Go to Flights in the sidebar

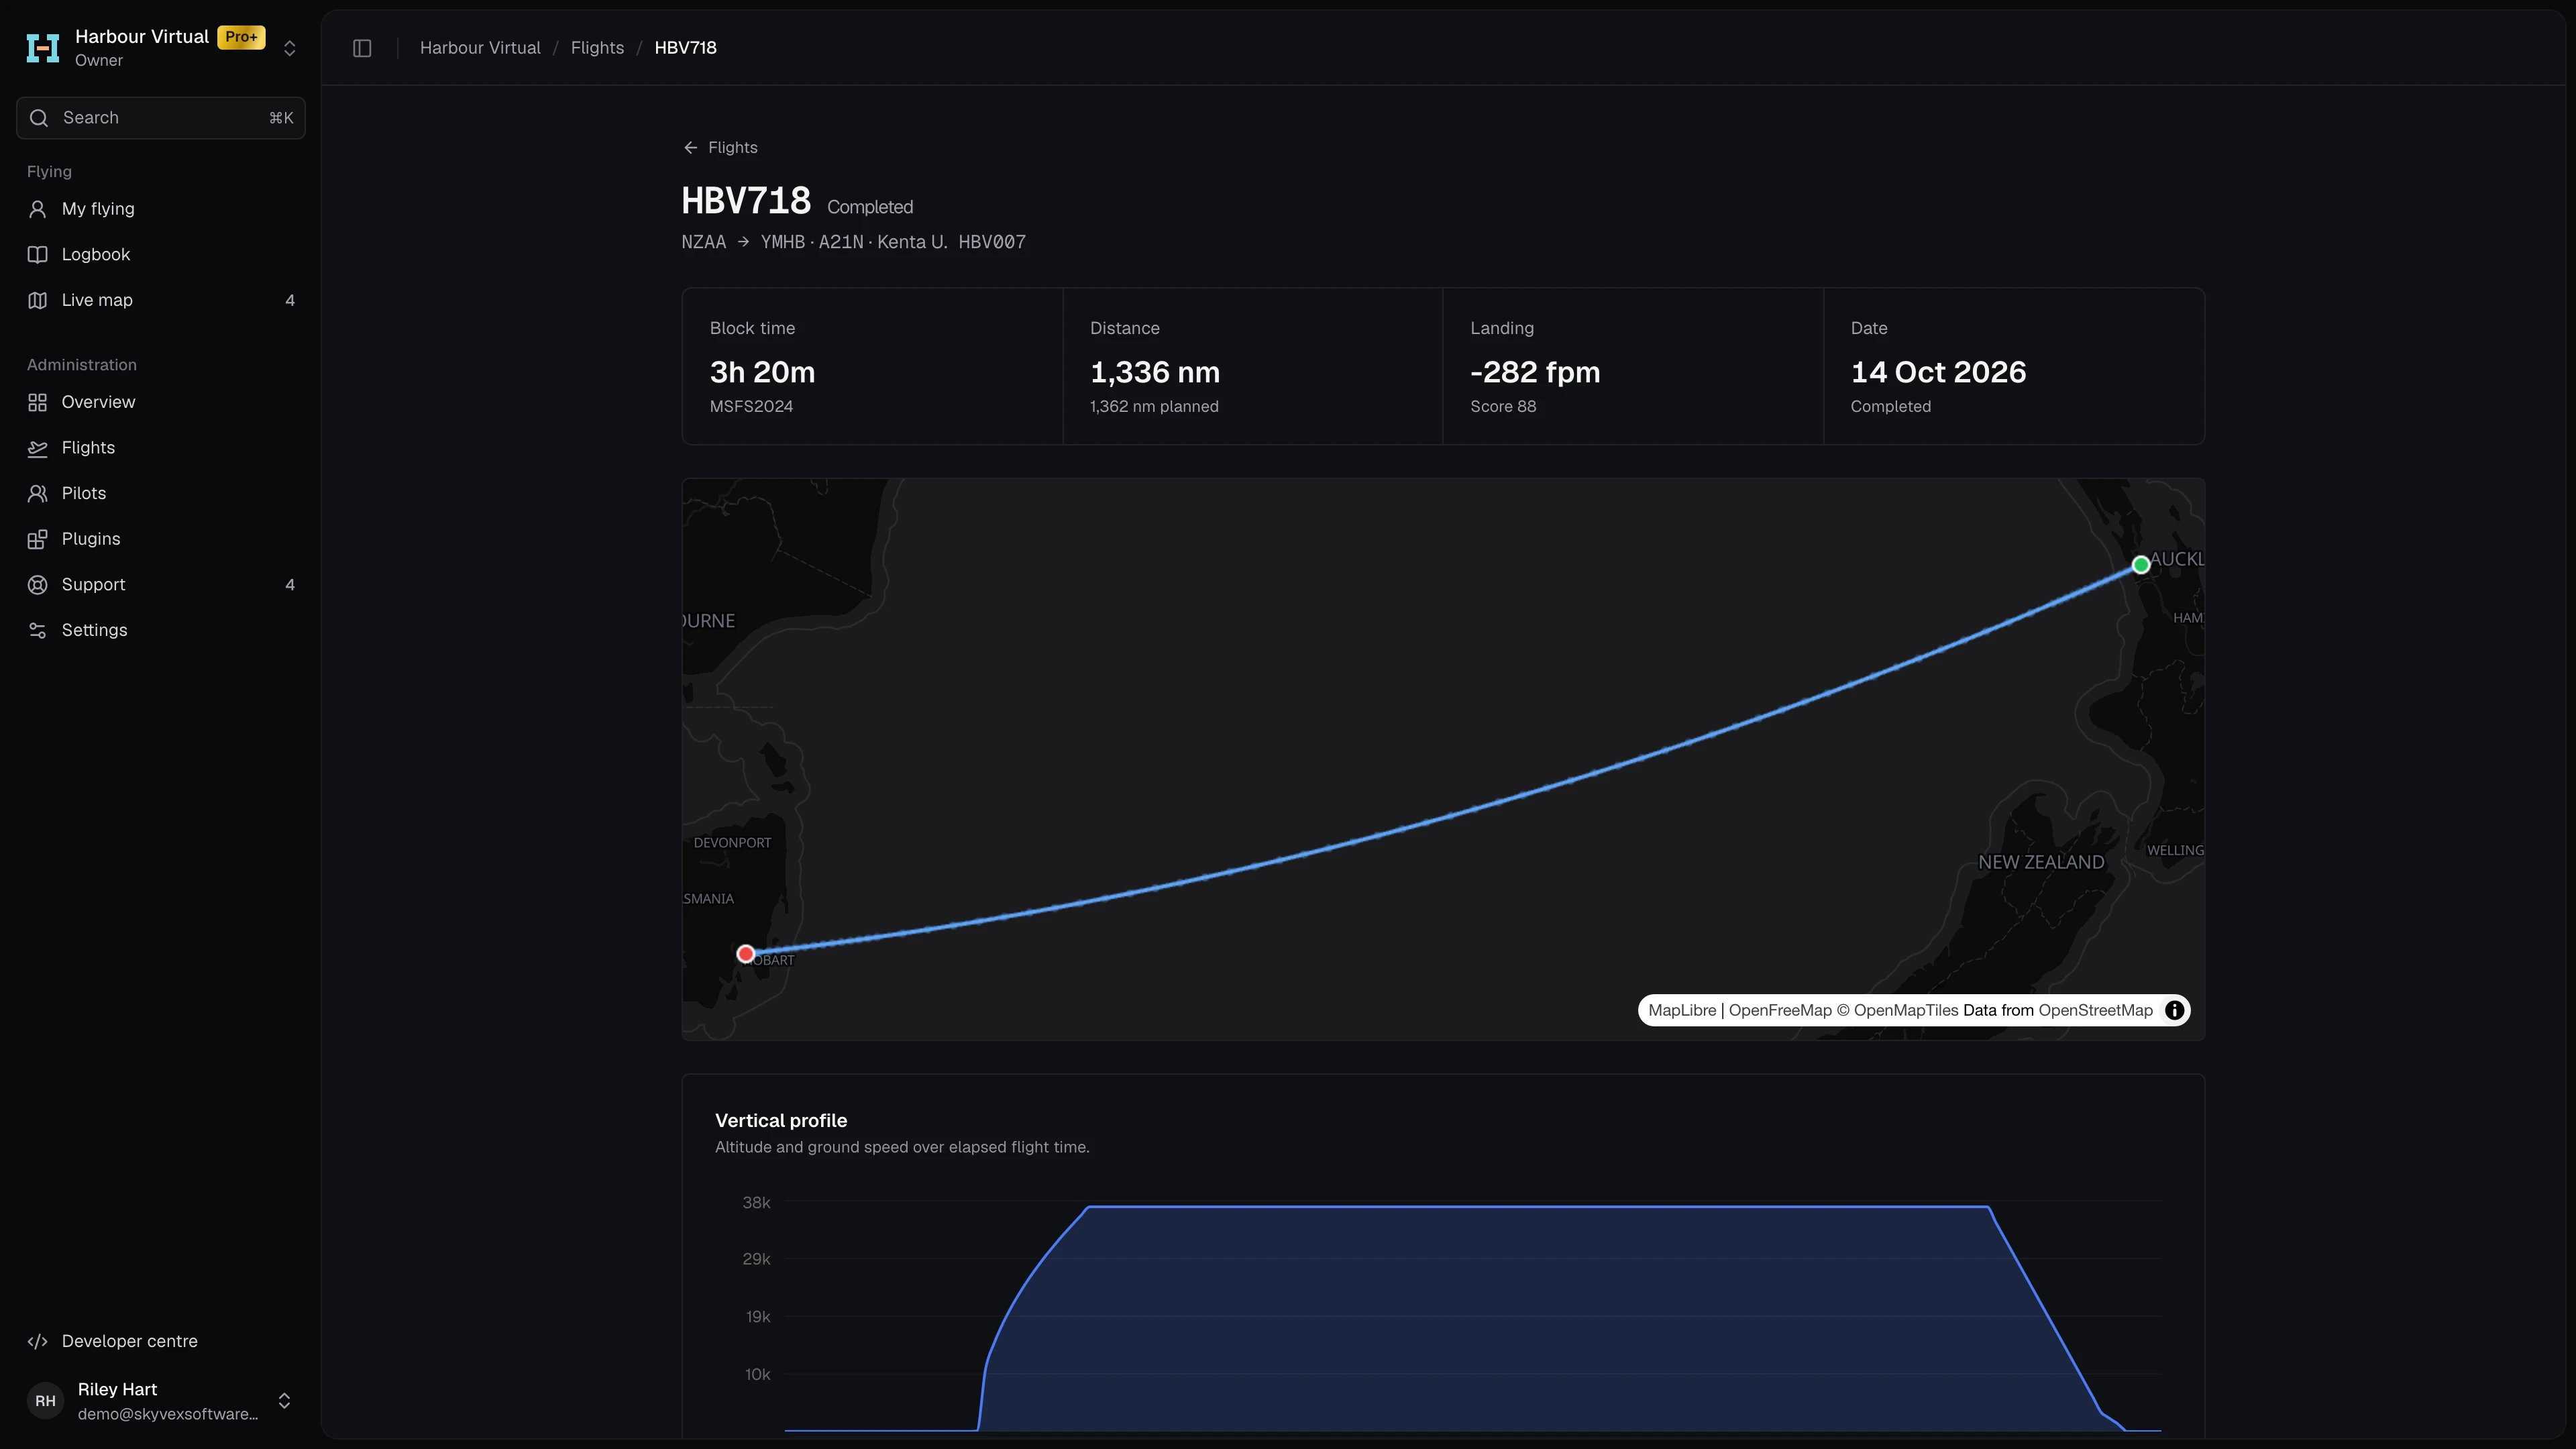[x=161, y=448]
